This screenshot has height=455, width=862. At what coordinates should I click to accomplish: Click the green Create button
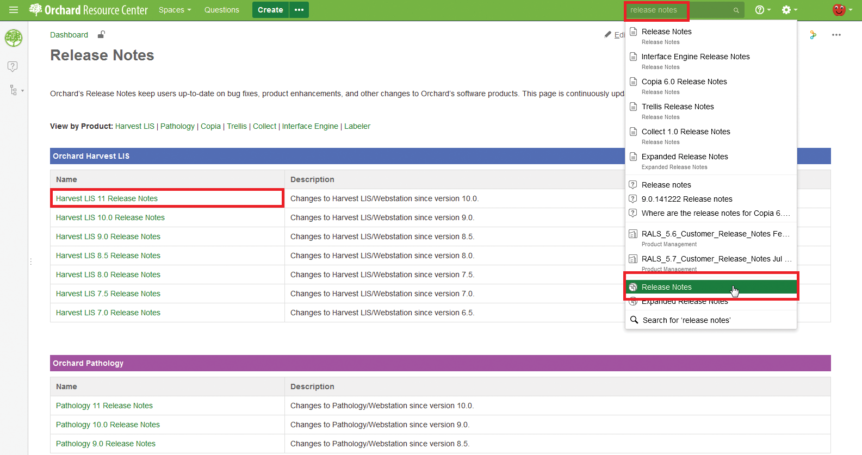point(270,10)
